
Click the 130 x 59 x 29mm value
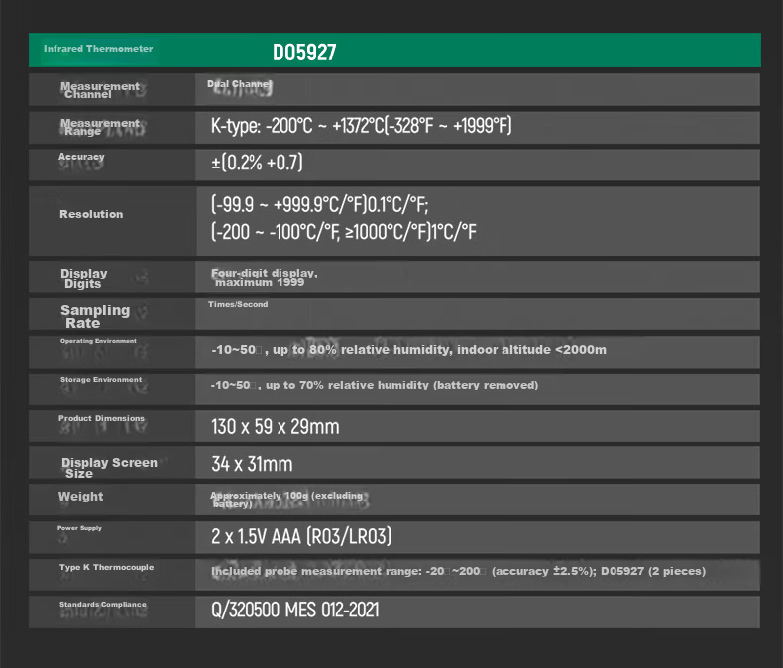(276, 427)
